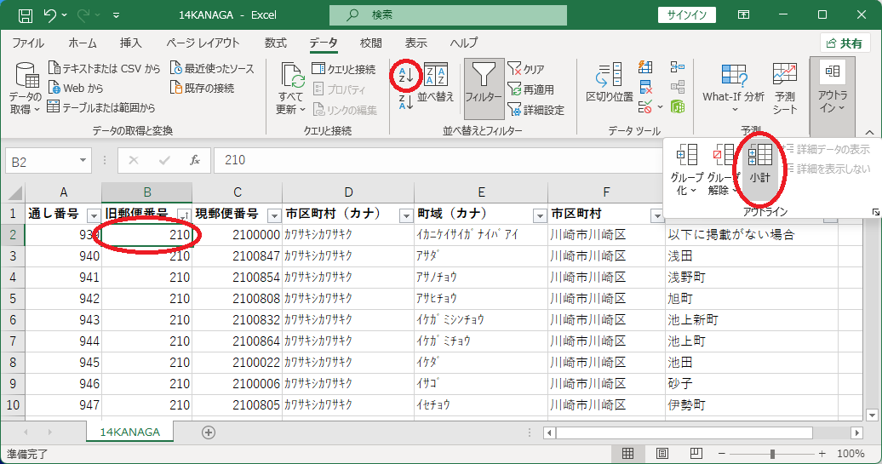
Task: Click グループ化 in outline panel
Action: coord(687,169)
